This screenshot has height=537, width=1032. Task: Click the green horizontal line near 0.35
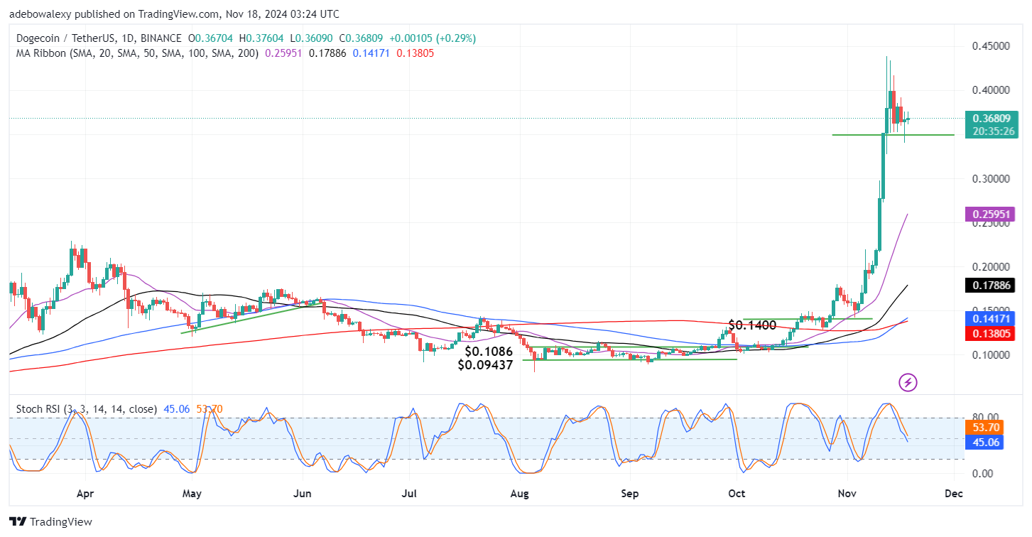click(893, 135)
